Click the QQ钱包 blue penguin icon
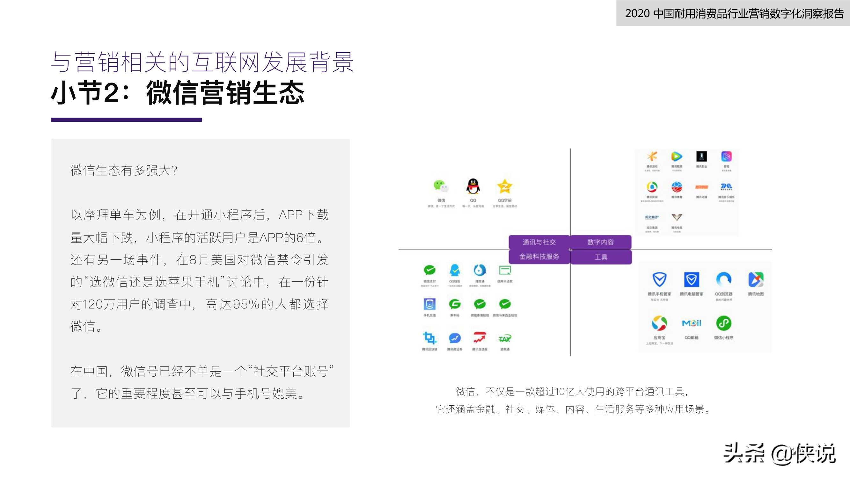The height and width of the screenshot is (478, 850). tap(455, 270)
